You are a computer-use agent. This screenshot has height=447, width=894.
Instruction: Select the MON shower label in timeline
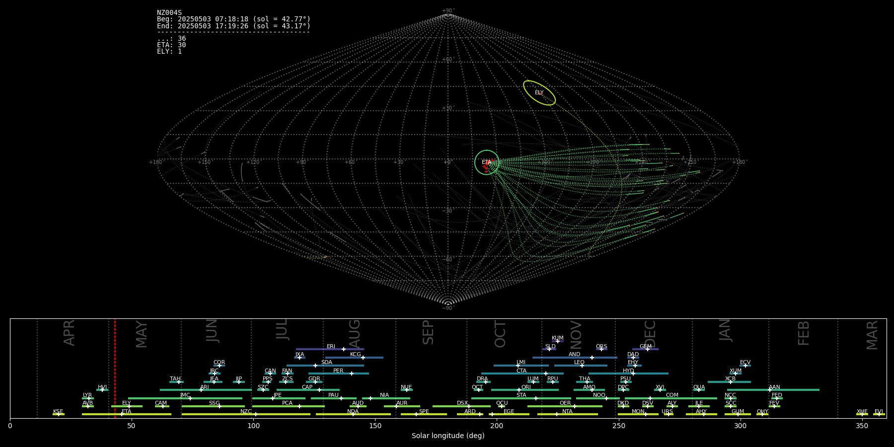[638, 412]
